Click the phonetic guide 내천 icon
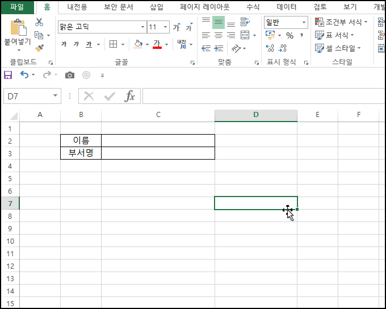Viewport: 386px width, 309px height. (182, 44)
